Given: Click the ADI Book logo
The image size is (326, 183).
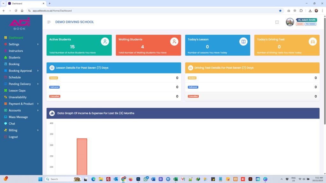Looking at the screenshot, I should (x=20, y=24).
